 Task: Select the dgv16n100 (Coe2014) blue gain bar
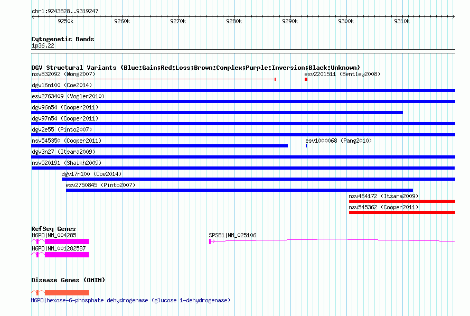tap(243, 90)
